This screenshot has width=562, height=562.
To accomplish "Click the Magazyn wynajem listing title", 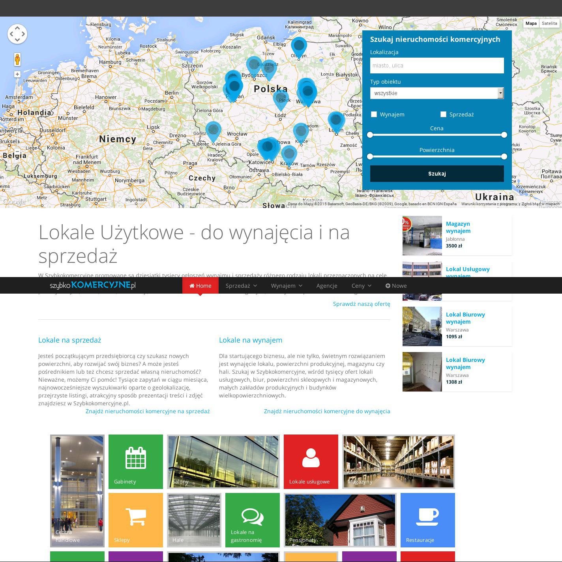I will click(x=458, y=227).
